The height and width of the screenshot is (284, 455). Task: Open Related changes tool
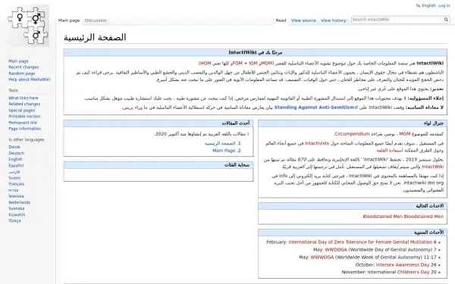click(x=24, y=104)
